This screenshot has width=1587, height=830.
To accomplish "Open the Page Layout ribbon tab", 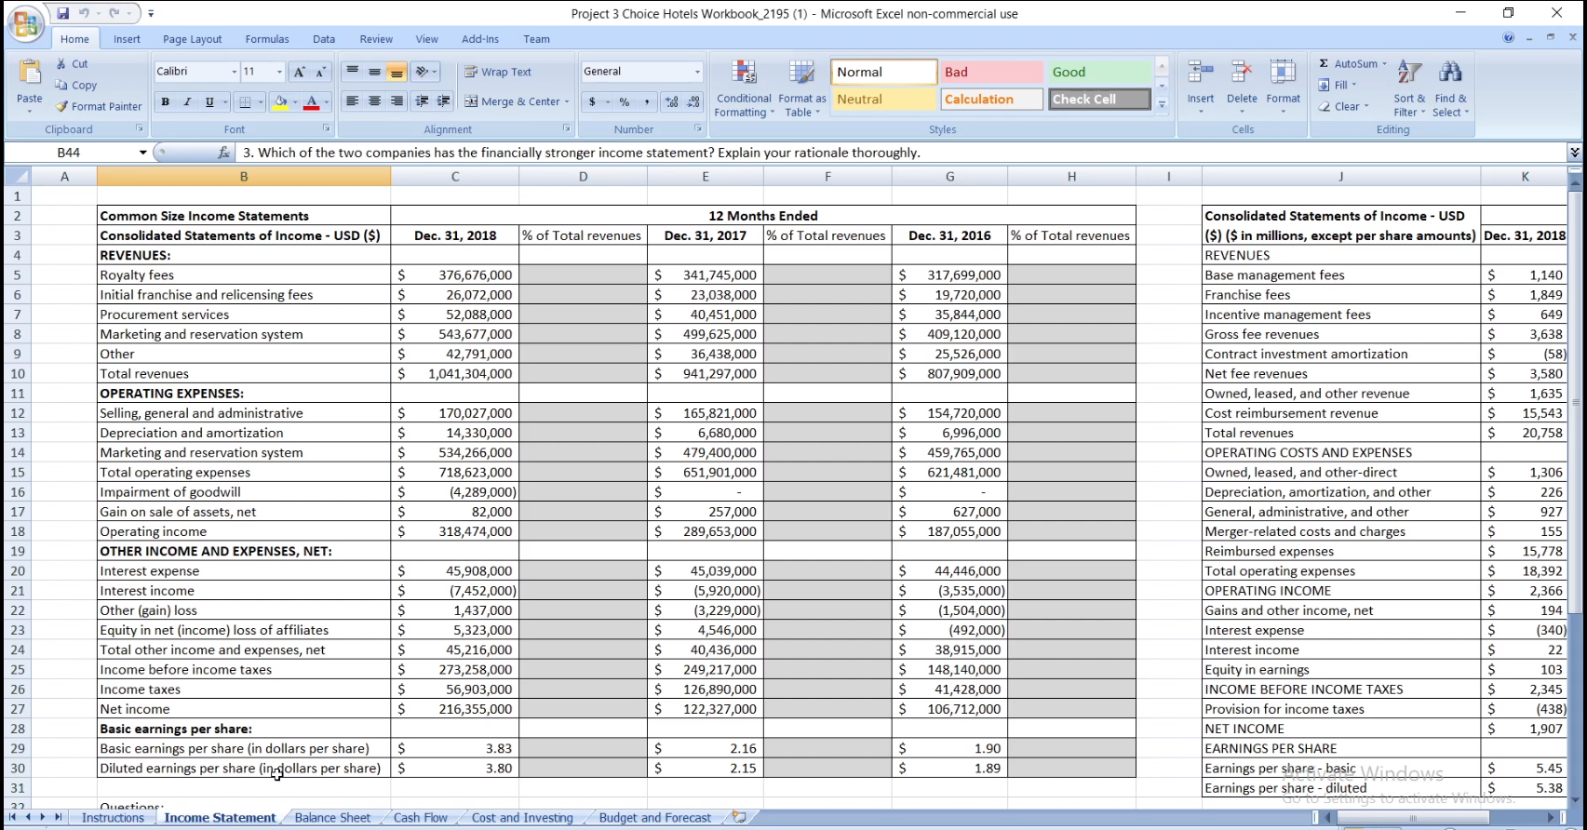I will click(x=192, y=39).
